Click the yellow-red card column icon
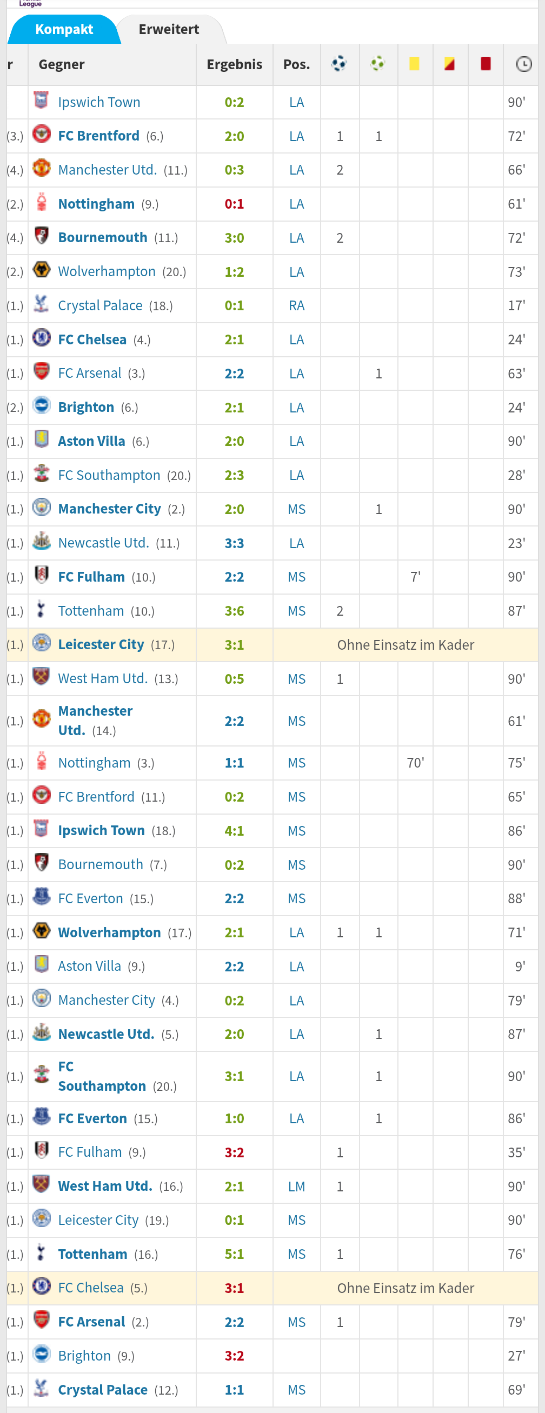Image resolution: width=545 pixels, height=1413 pixels. [449, 64]
